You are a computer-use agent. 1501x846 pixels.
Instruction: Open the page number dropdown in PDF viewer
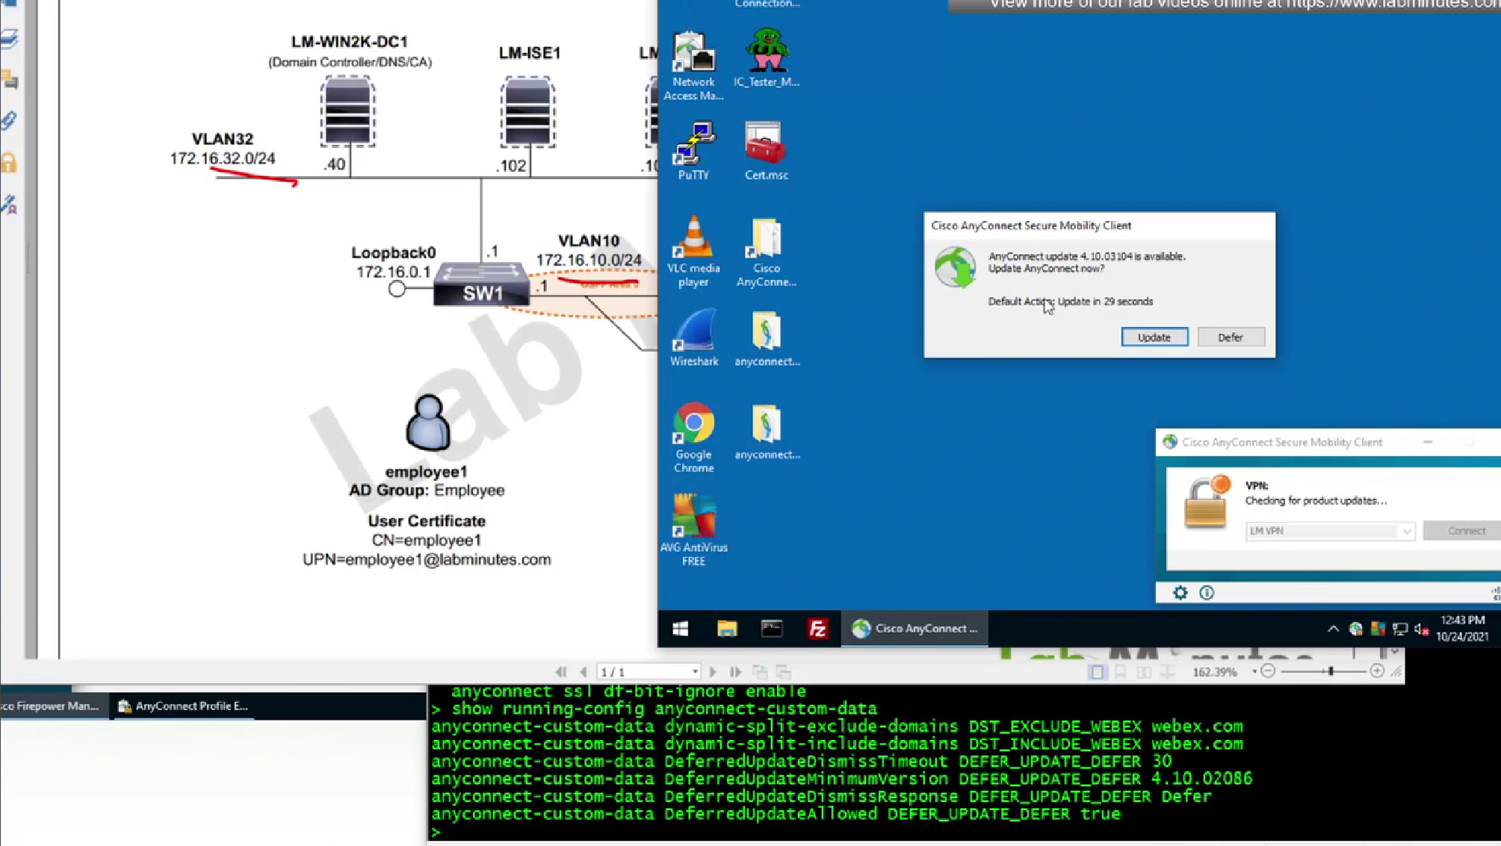tap(695, 672)
